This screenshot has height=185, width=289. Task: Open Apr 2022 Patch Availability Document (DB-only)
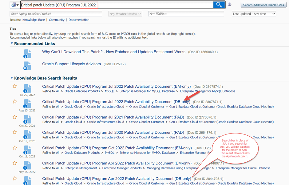[117, 179]
